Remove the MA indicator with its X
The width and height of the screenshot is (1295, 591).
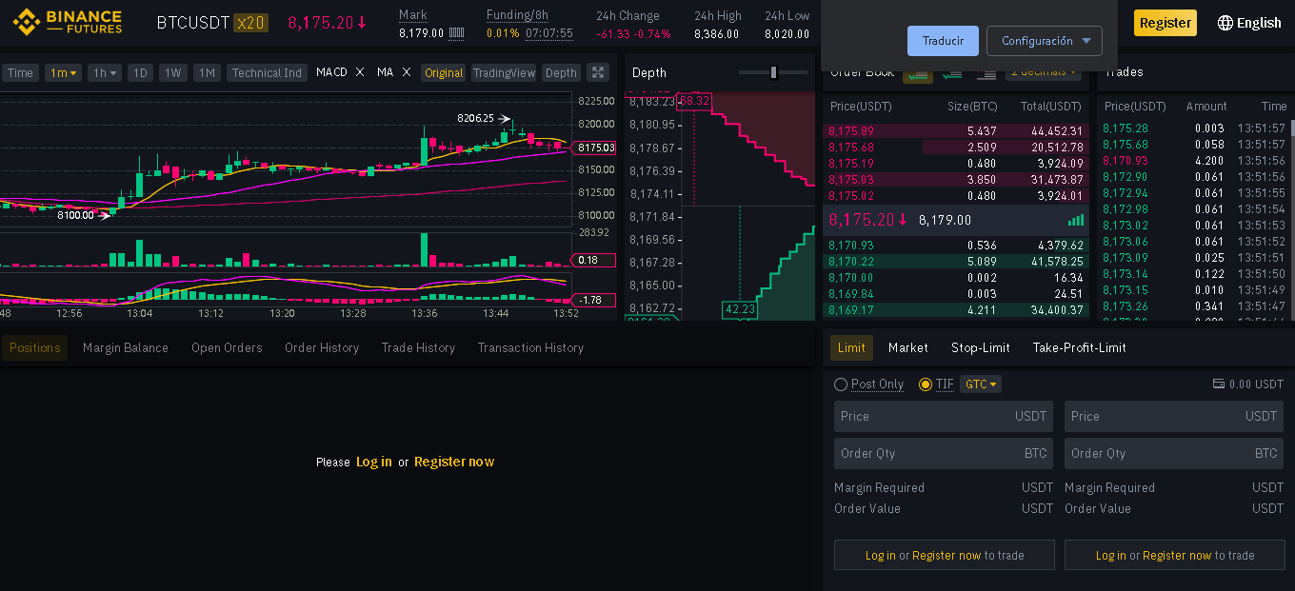[407, 72]
